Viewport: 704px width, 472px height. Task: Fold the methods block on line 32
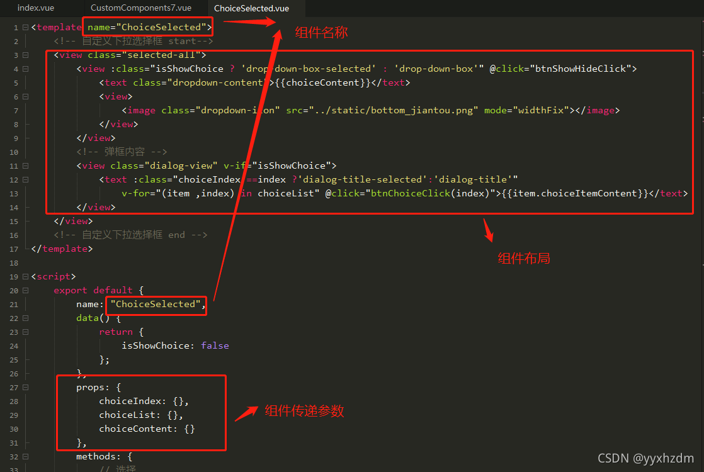tap(26, 457)
